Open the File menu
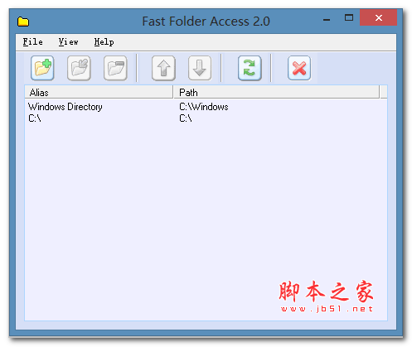The height and width of the screenshot is (347, 412). click(x=32, y=42)
